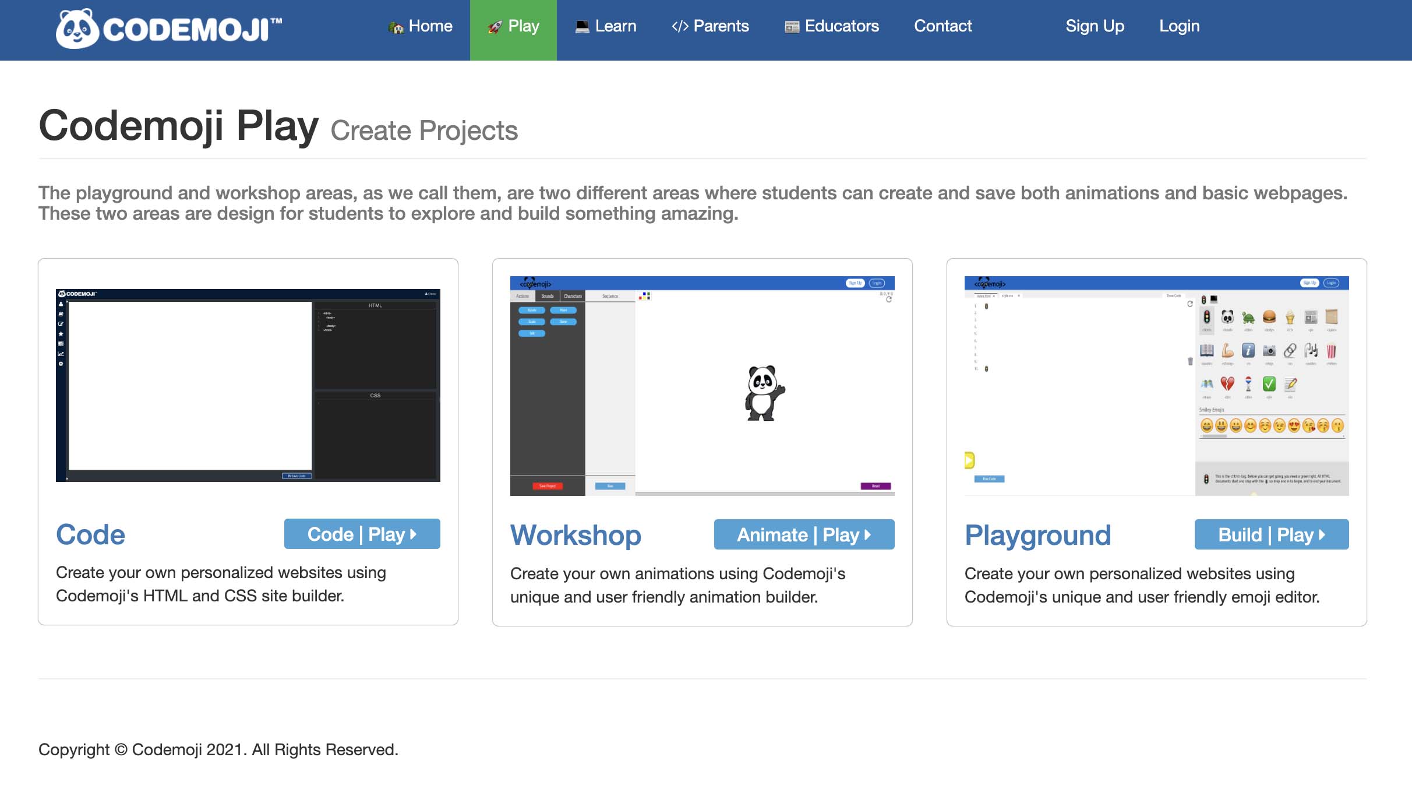Click the 'Create Projects' subtitle text
Viewport: 1412px width, 810px height.
[x=424, y=130]
